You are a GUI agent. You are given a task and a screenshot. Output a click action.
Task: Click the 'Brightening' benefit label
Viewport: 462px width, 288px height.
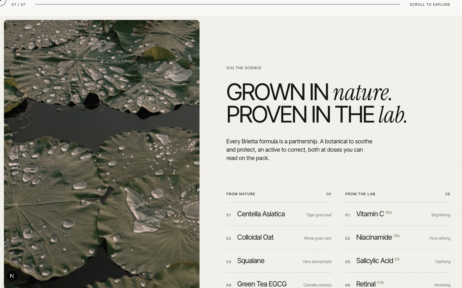(441, 215)
